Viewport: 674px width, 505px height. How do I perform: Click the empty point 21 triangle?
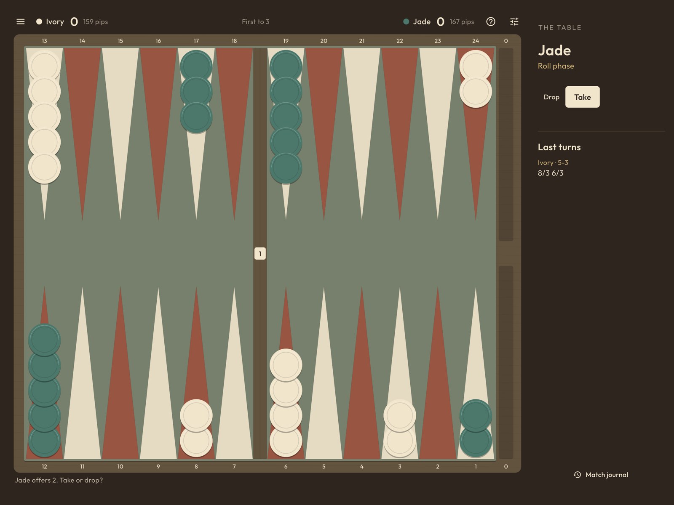(362, 134)
